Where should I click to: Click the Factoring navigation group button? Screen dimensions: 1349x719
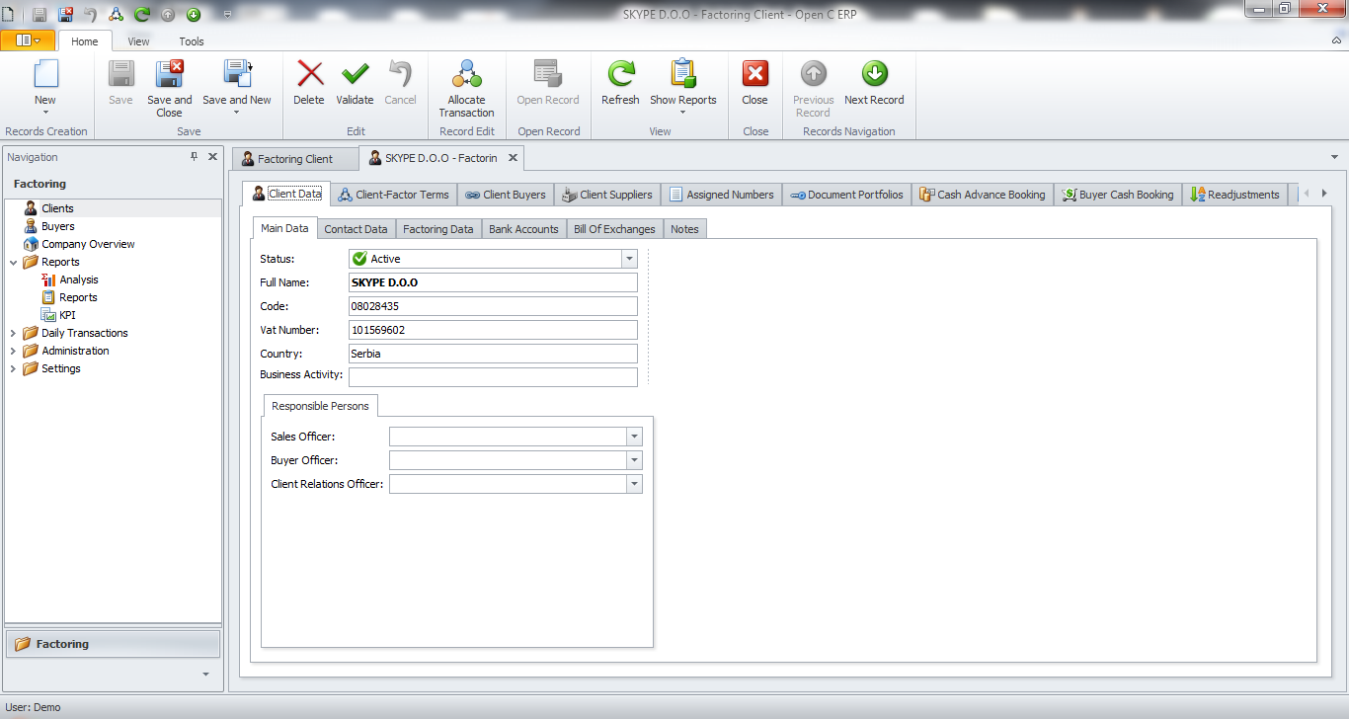tap(114, 644)
